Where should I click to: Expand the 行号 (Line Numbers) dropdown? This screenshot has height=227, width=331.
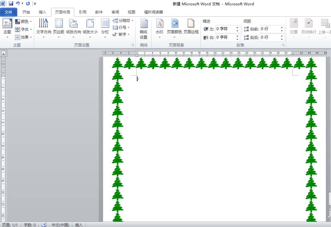click(x=121, y=27)
